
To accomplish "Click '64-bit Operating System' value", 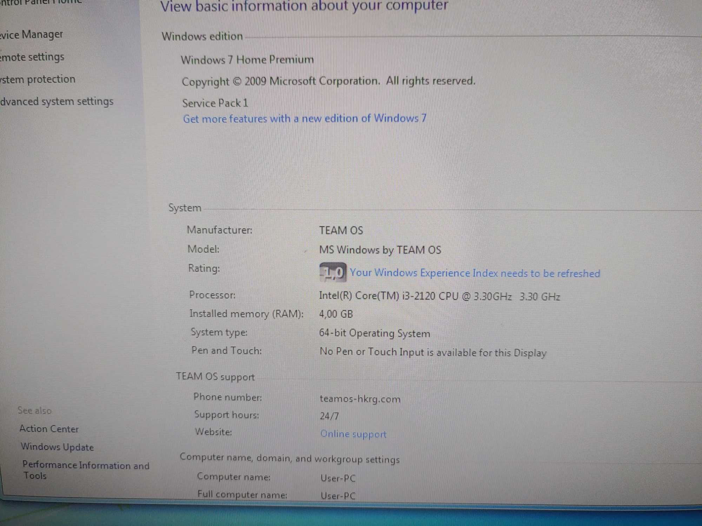I will [375, 333].
